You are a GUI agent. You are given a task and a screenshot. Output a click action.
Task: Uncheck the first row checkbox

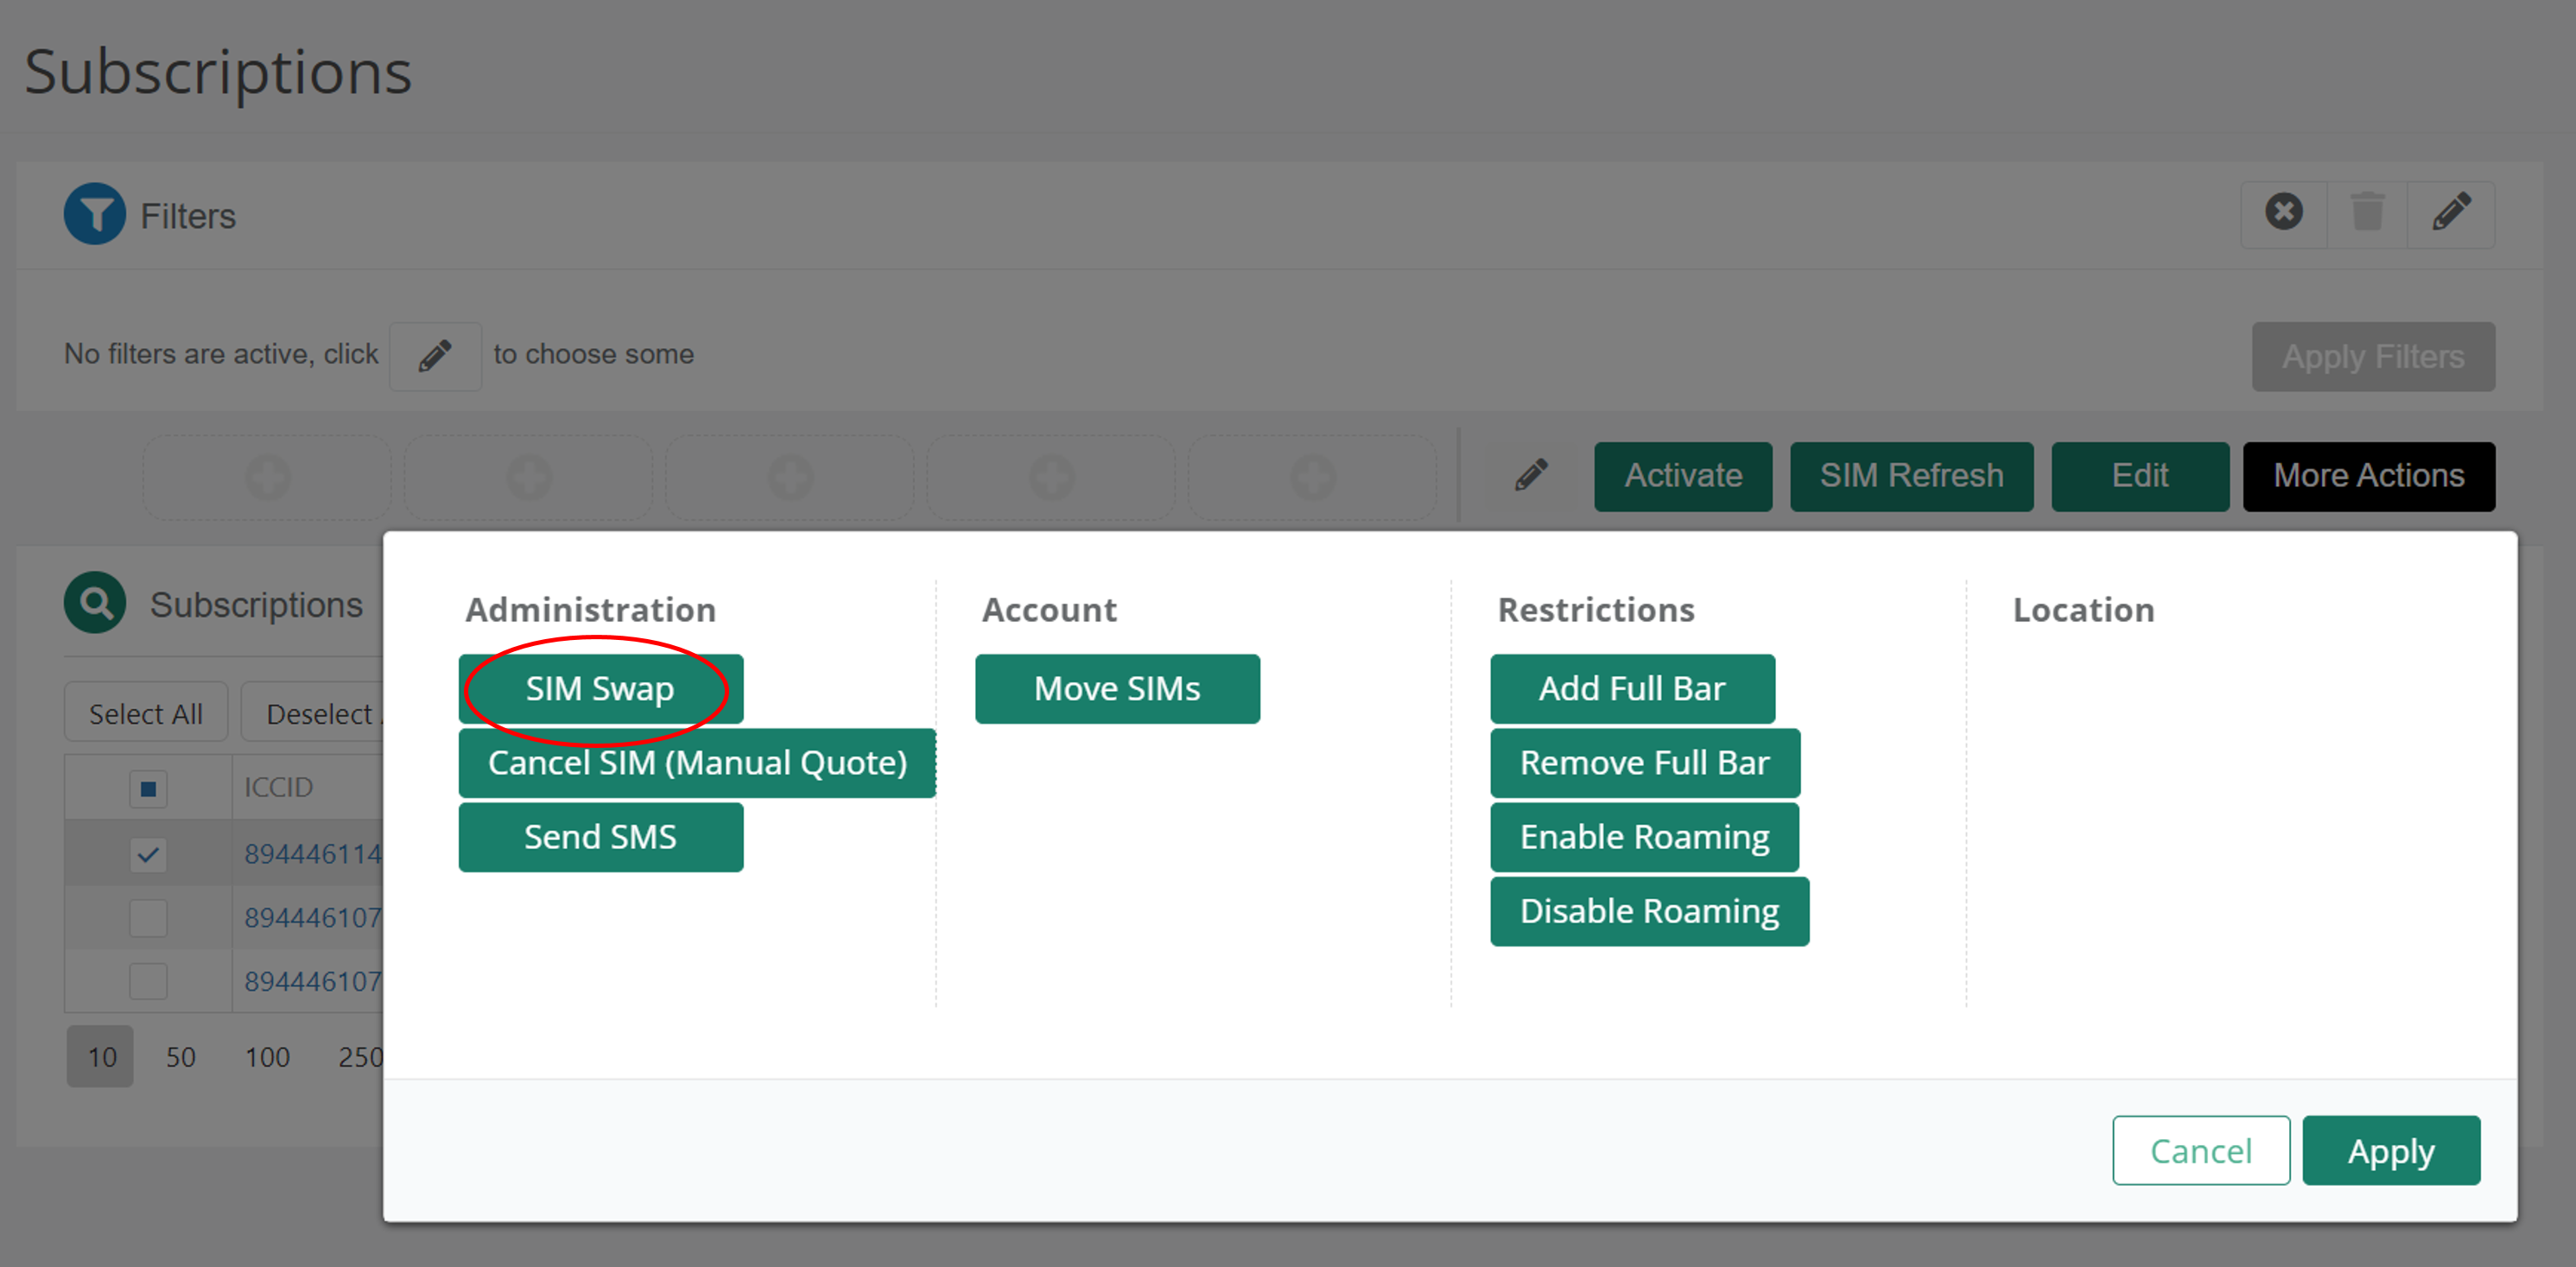[148, 854]
